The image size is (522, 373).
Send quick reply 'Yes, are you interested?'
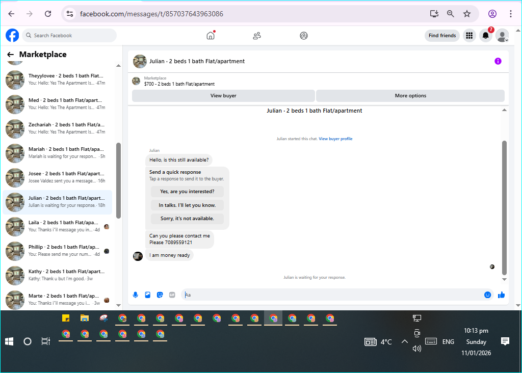click(187, 191)
